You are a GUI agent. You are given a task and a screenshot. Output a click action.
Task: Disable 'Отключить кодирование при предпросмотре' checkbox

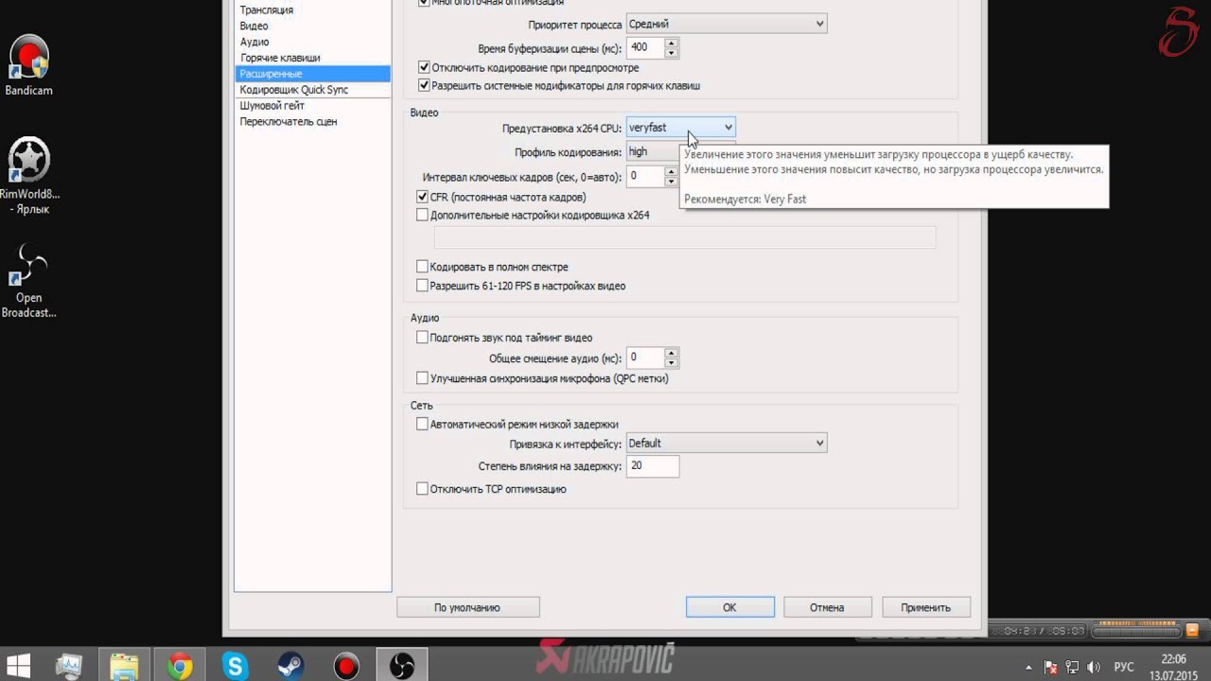[423, 68]
